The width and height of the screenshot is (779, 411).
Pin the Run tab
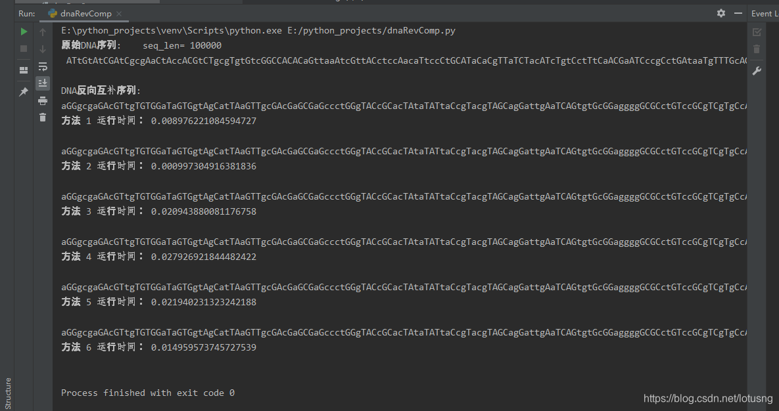[x=24, y=92]
